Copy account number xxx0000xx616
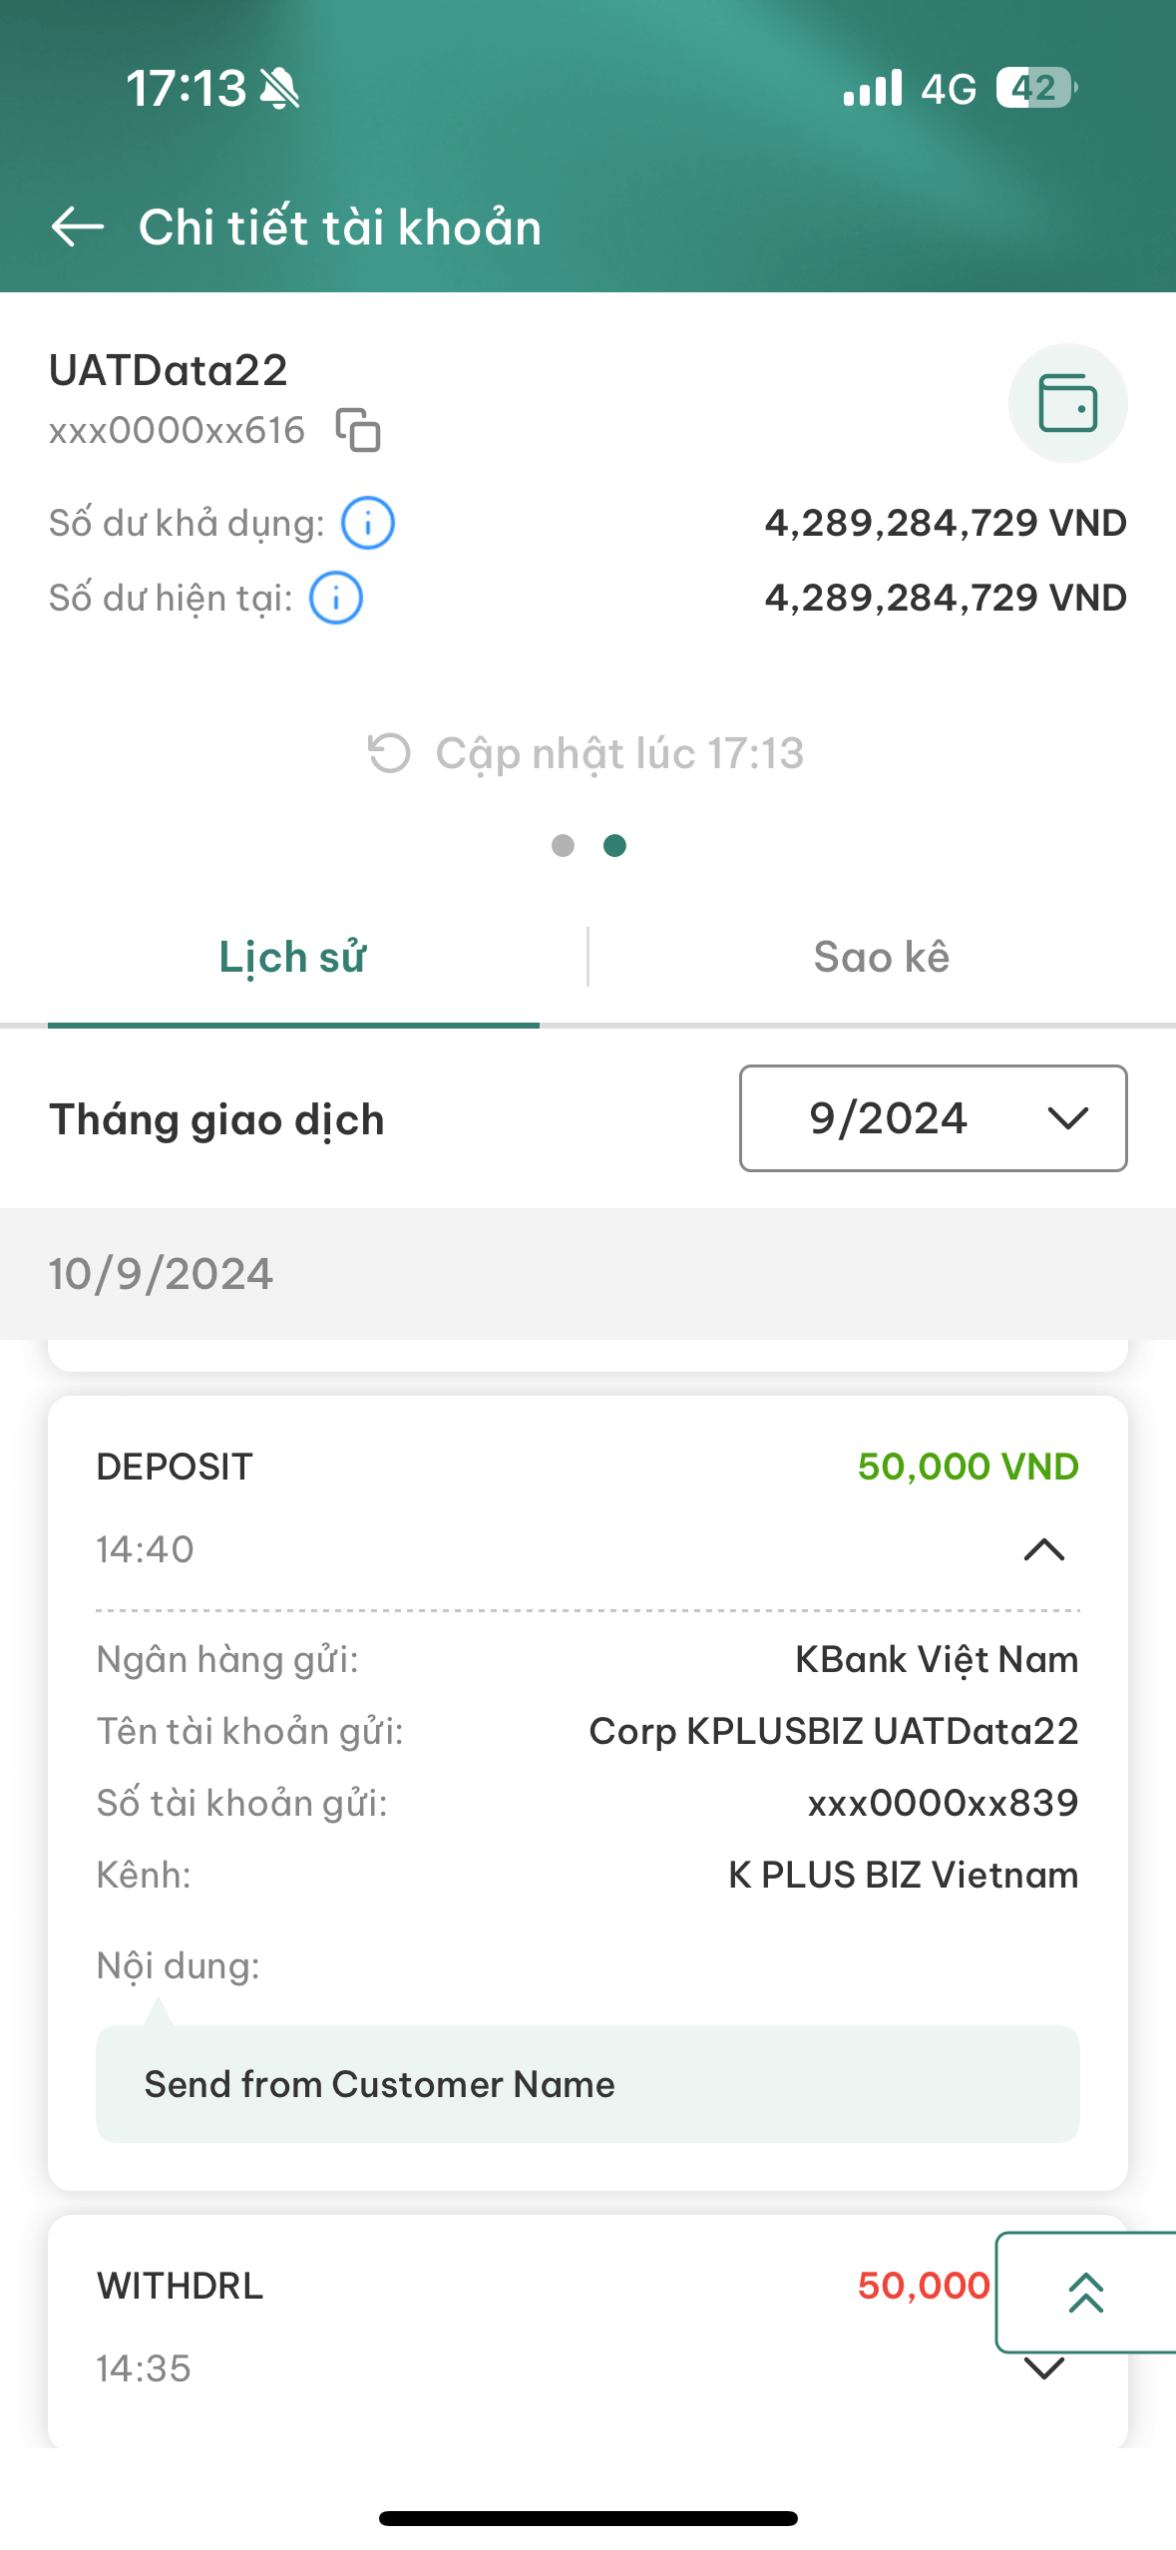Image resolution: width=1176 pixels, height=2550 pixels. 358,430
